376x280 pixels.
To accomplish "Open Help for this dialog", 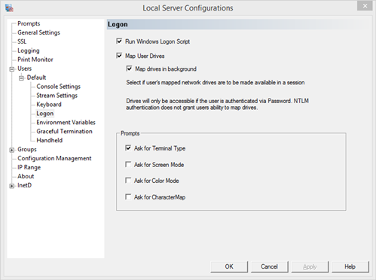I will [350, 266].
